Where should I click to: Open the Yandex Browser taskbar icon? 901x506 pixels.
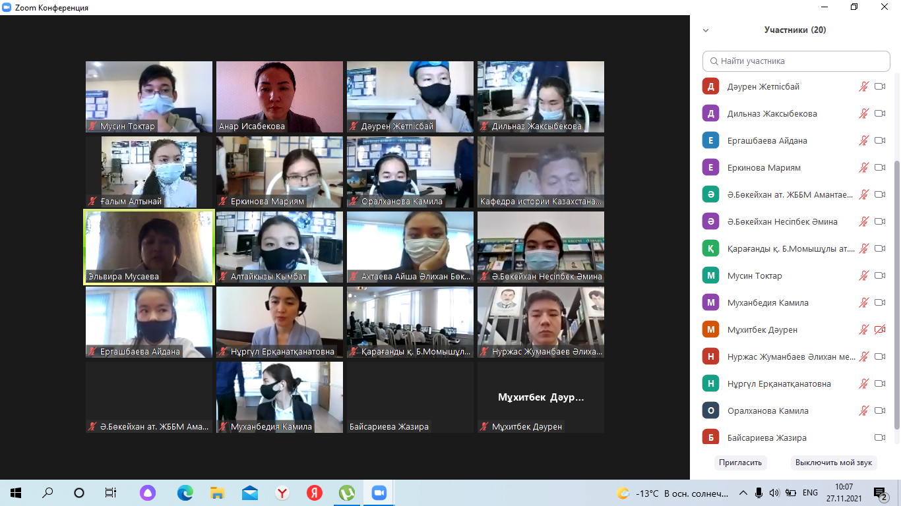pyautogui.click(x=282, y=493)
